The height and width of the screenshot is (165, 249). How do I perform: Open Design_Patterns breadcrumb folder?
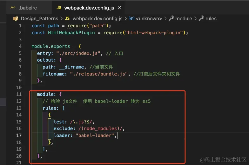[x=39, y=18]
